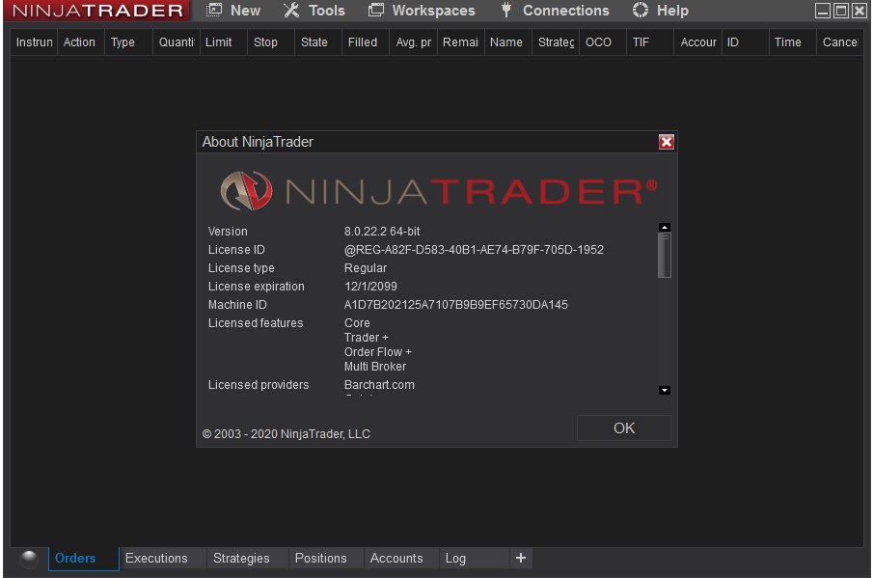Click the About dialog scrollbar thumb
873x578 pixels.
(x=665, y=255)
